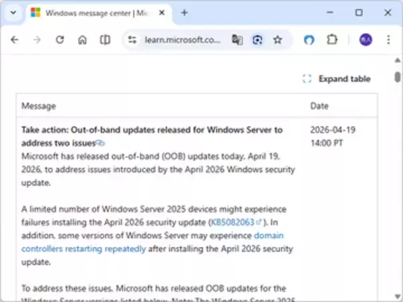Image resolution: width=403 pixels, height=302 pixels.
Task: Click the vertical scrollbar thumb
Action: pyautogui.click(x=398, y=77)
